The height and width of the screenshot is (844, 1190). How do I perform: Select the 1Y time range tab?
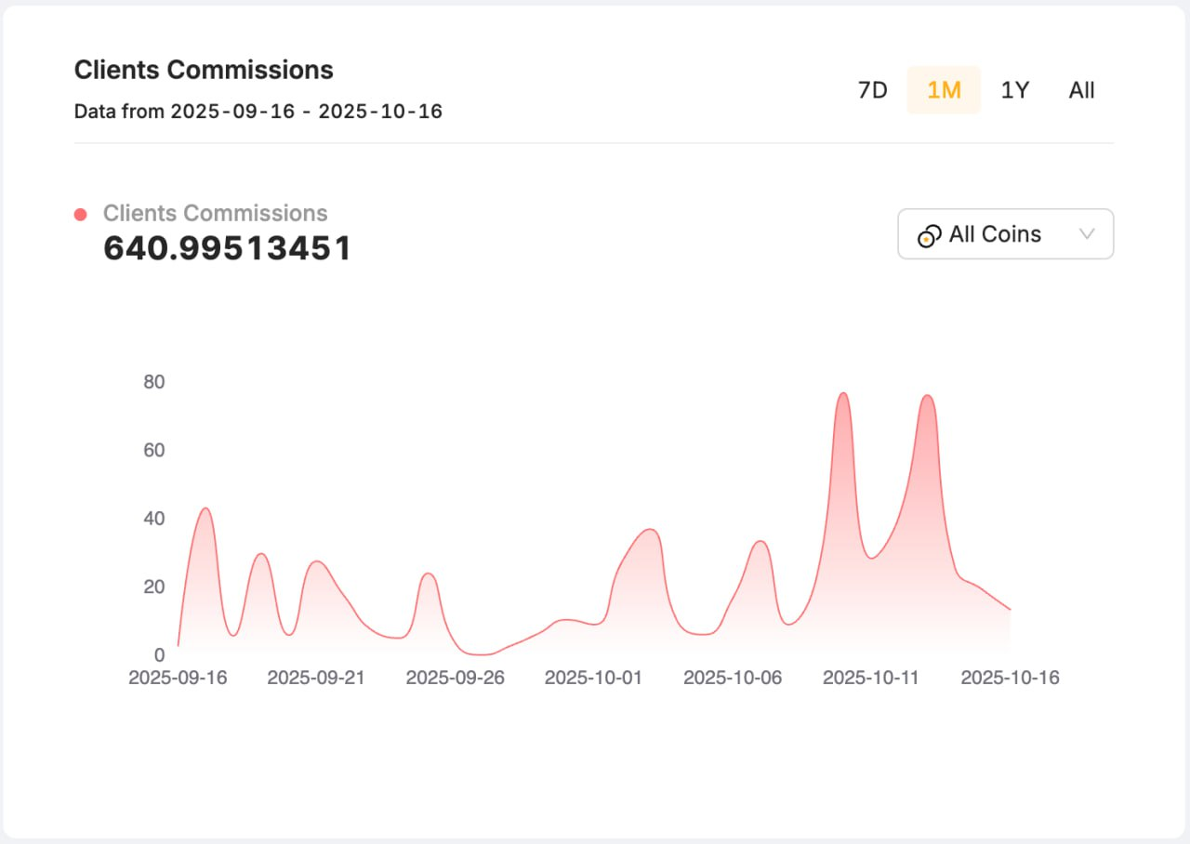point(1014,90)
